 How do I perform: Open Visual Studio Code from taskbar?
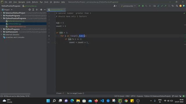(102, 101)
